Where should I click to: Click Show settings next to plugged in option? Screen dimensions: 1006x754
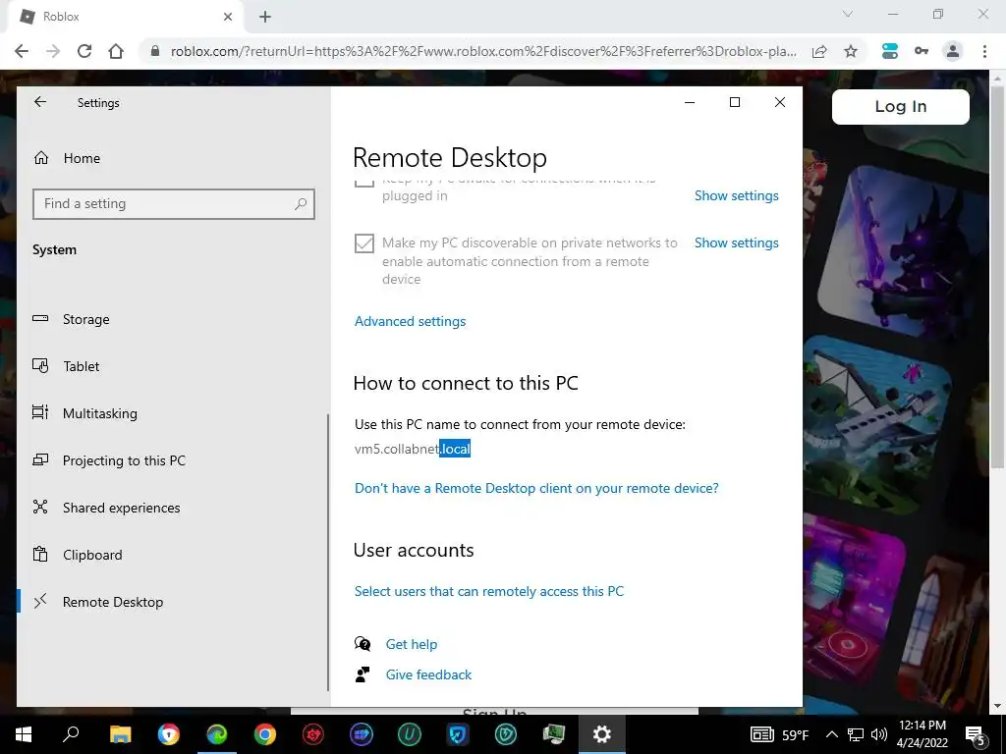(736, 195)
